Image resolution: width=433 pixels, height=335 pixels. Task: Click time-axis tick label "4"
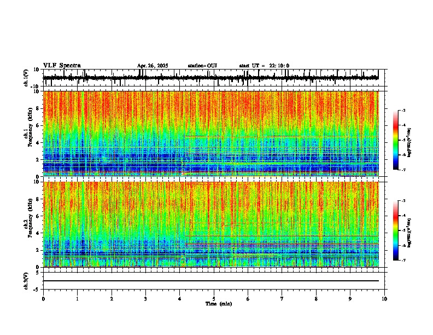180,299
